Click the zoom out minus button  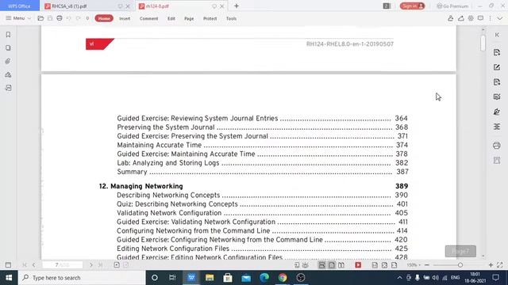tap(427, 265)
